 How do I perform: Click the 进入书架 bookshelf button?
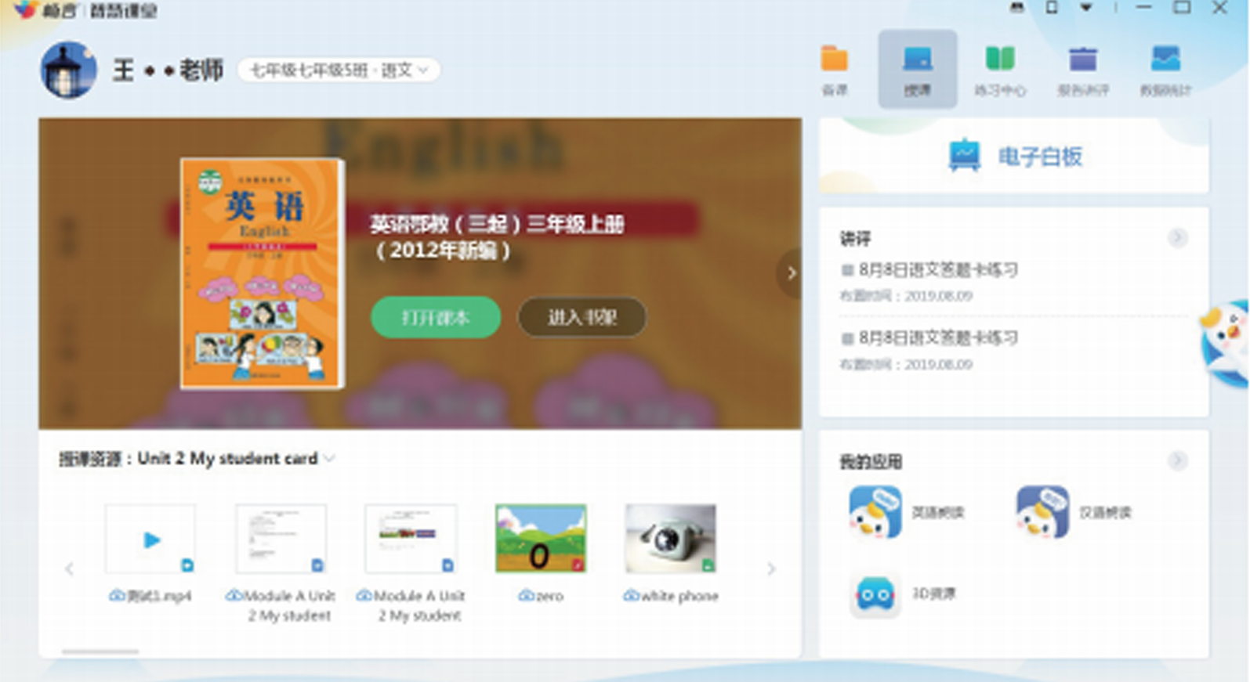(x=582, y=317)
